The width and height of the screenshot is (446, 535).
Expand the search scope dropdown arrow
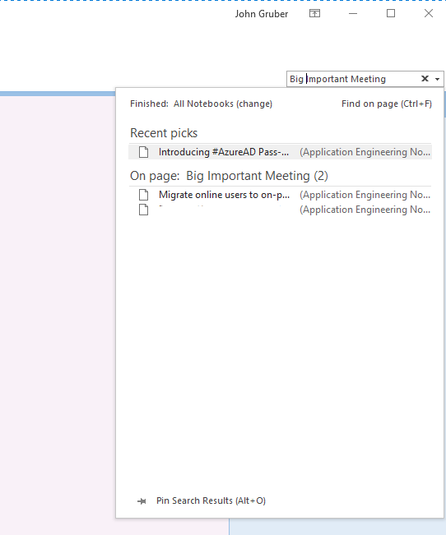437,79
